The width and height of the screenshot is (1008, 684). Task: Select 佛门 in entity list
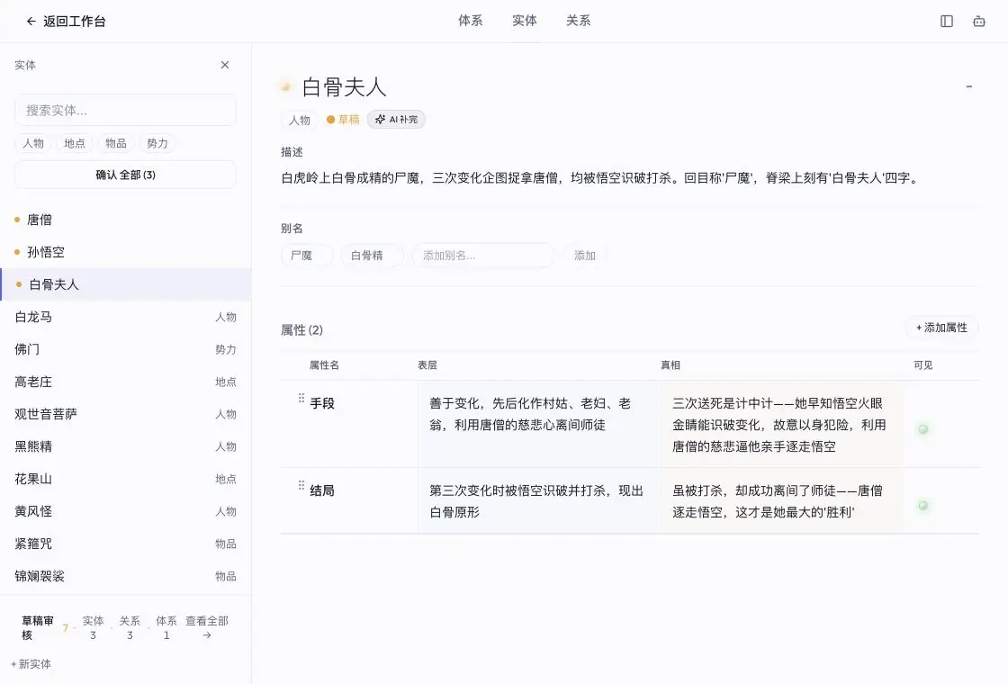coord(125,349)
